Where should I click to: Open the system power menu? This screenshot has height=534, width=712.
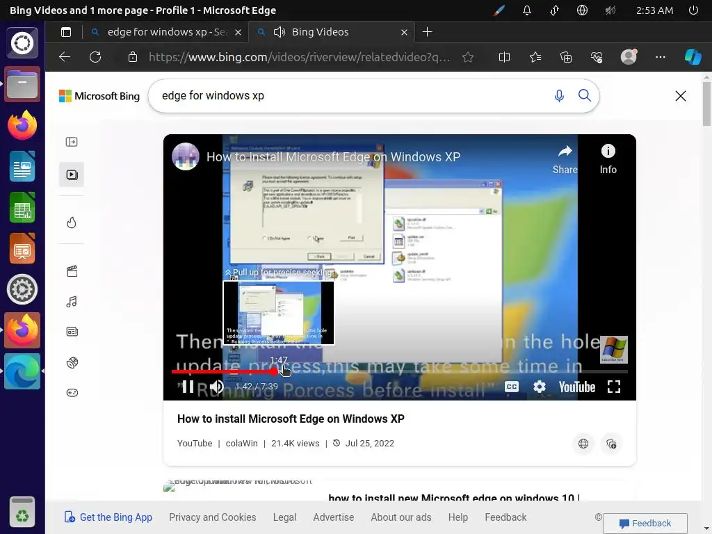coord(693,10)
